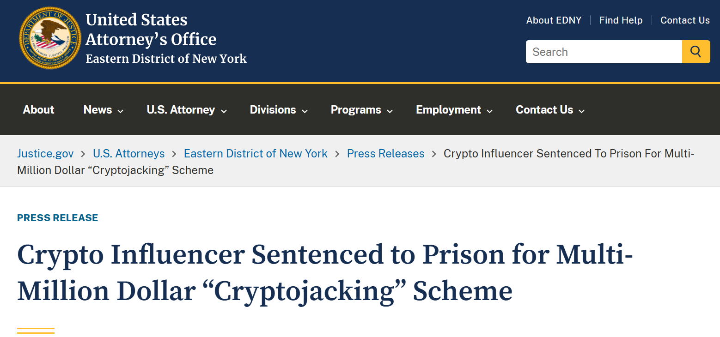Expand the Divisions dropdown menu
720x337 pixels.
[279, 110]
